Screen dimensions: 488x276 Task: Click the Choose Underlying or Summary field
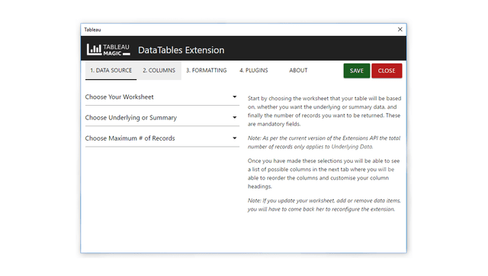(x=162, y=118)
